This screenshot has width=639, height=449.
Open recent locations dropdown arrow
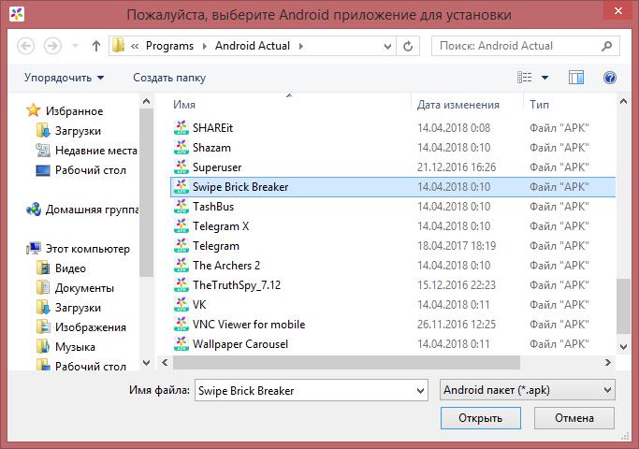(x=76, y=46)
